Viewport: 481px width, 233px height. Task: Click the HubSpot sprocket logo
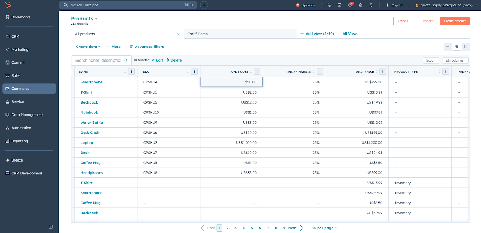8,5
